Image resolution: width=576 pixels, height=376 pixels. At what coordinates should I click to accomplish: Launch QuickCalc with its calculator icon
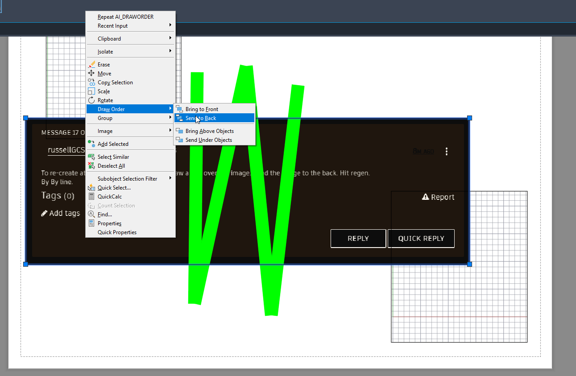click(91, 196)
